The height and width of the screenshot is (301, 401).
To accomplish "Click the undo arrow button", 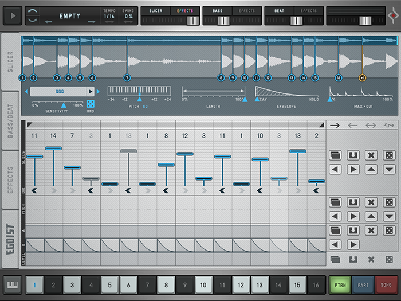I will click(x=33, y=11).
